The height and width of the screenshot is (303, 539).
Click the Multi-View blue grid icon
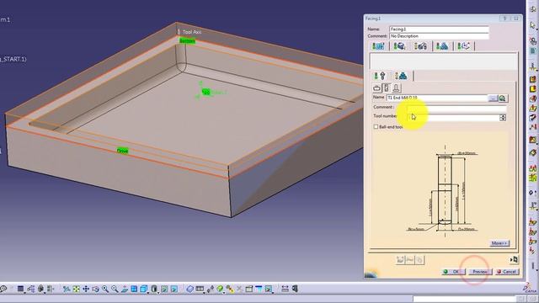pyautogui.click(x=134, y=290)
